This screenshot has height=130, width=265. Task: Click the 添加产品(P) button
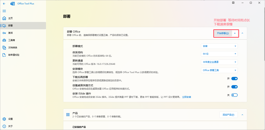(x=228, y=115)
